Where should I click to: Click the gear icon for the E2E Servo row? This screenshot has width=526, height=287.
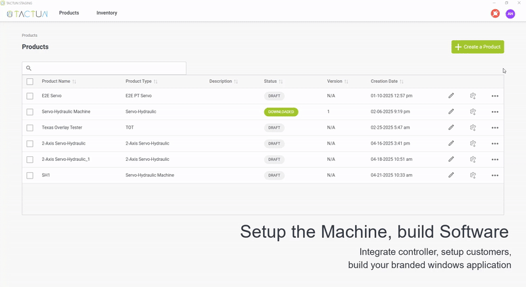coord(473,96)
